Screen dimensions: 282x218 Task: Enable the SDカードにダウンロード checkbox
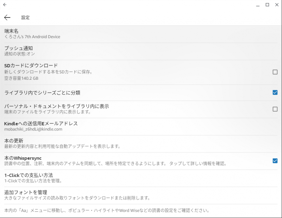point(275,72)
